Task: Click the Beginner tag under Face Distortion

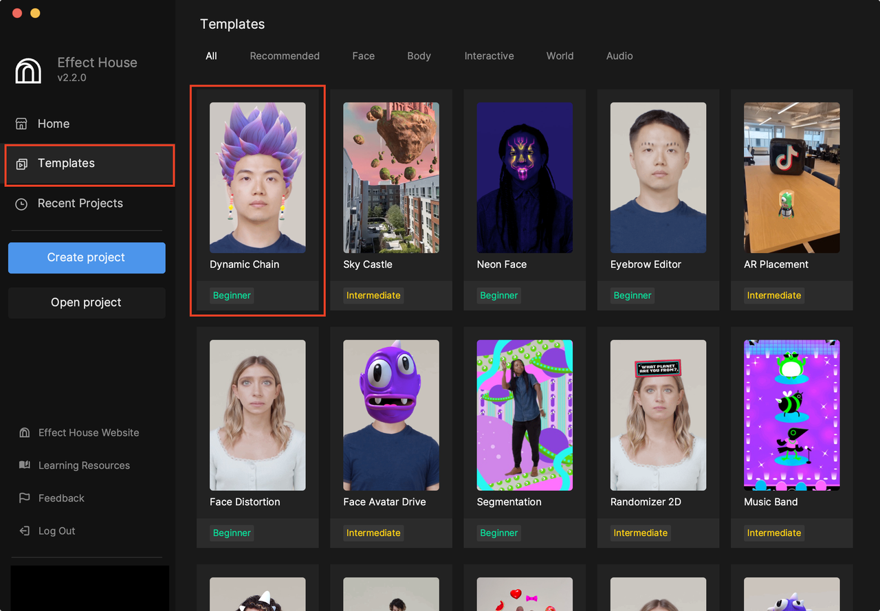Action: (x=232, y=533)
